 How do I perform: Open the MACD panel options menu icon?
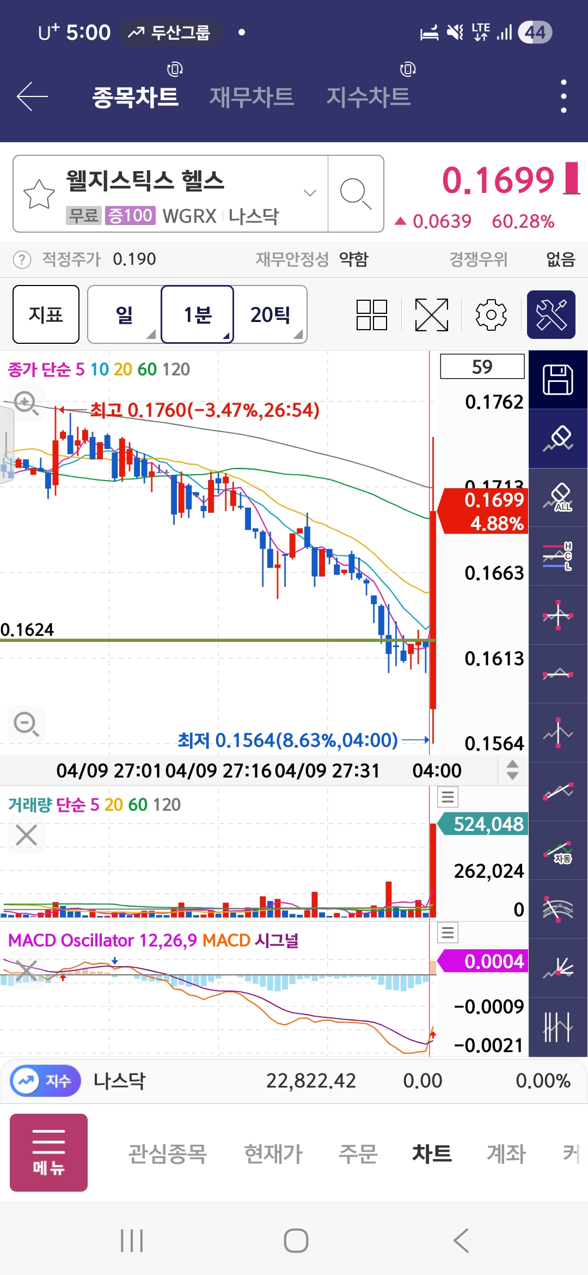(448, 933)
